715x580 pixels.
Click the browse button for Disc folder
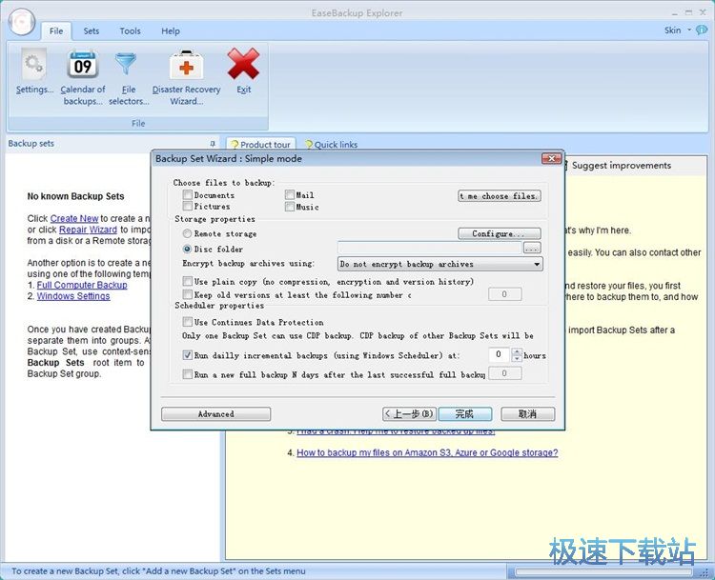[x=532, y=248]
